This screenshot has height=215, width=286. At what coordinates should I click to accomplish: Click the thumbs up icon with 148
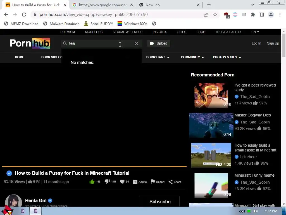point(92,182)
